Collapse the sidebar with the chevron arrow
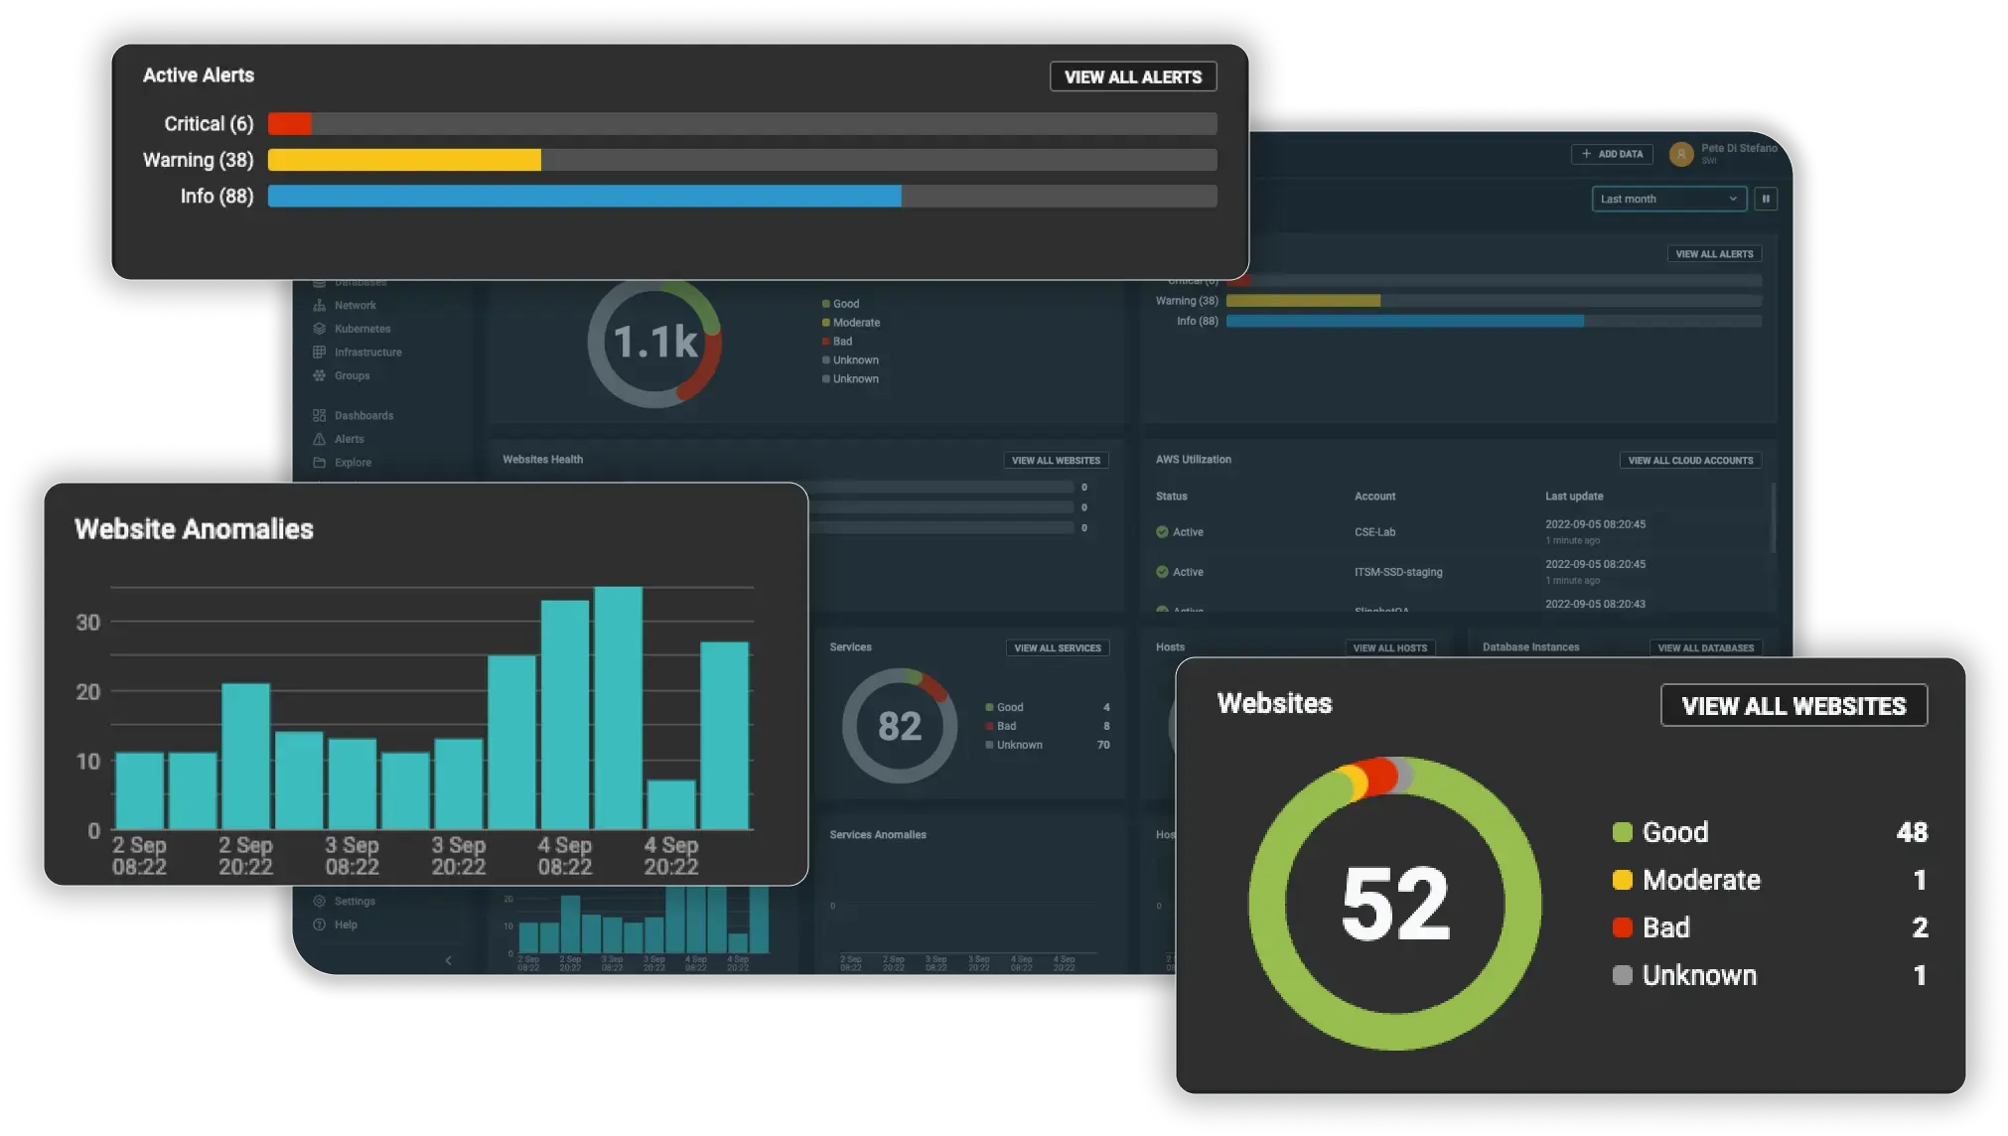The height and width of the screenshot is (1136, 2008). tap(448, 960)
